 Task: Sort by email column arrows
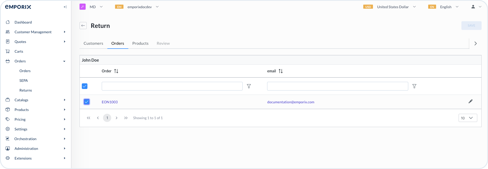tap(280, 71)
